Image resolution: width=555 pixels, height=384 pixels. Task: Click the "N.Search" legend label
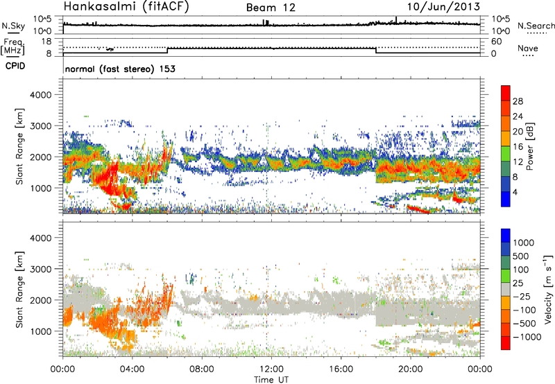pos(536,26)
